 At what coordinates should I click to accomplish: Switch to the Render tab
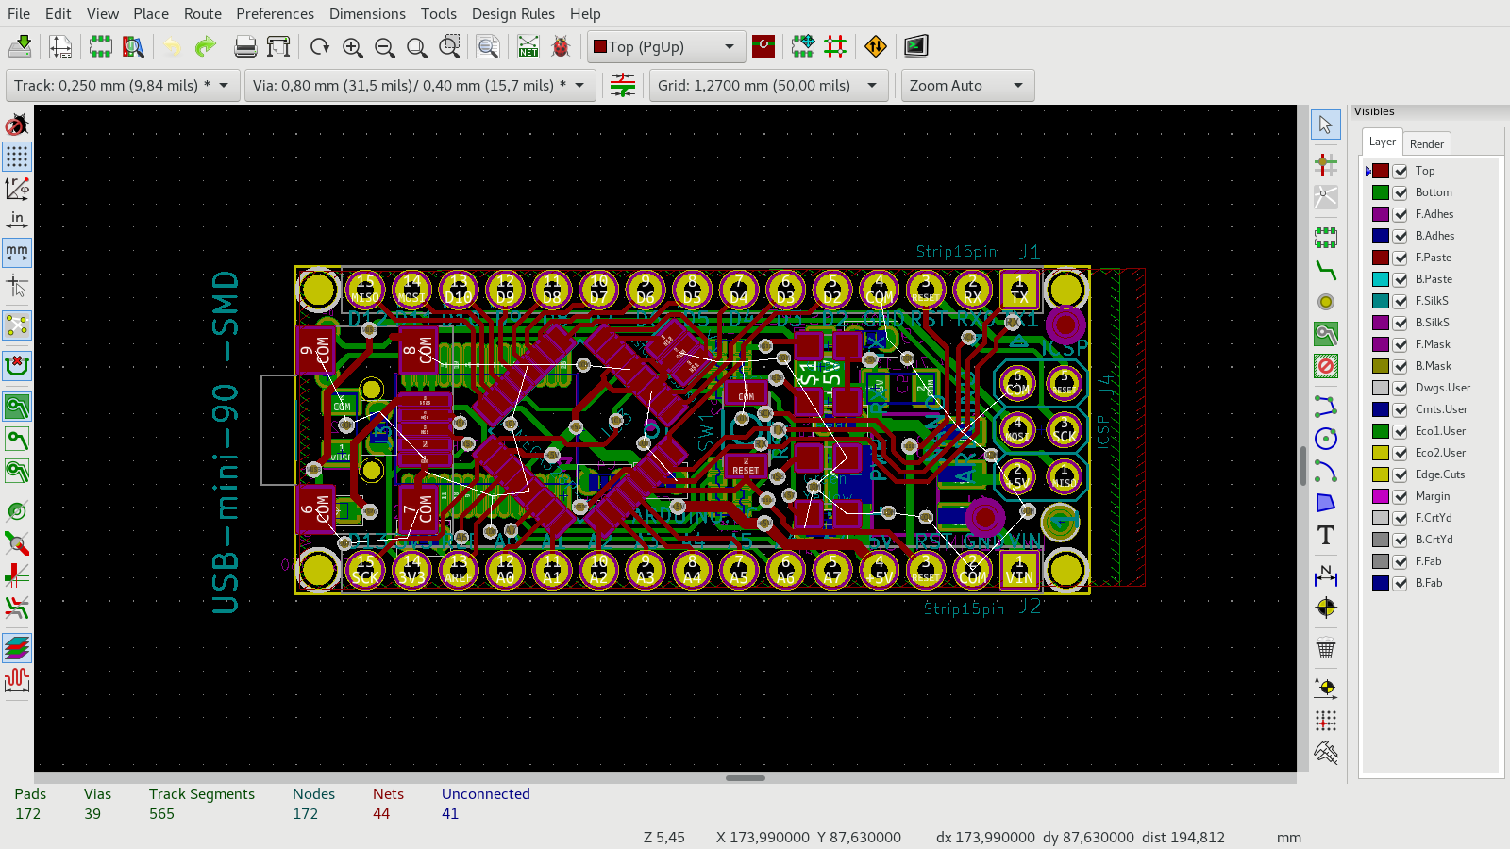pos(1426,143)
